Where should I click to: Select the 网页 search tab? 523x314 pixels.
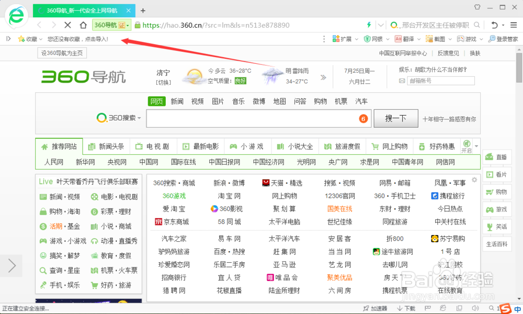pyautogui.click(x=157, y=101)
